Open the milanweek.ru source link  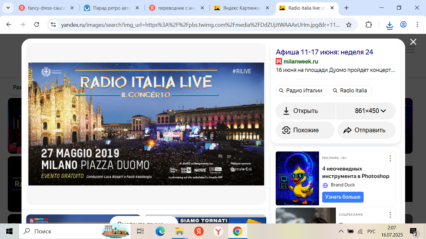pos(301,61)
